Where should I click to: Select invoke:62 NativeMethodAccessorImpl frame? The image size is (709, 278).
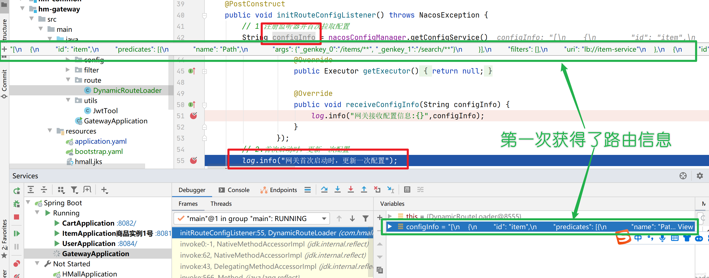(x=273, y=255)
